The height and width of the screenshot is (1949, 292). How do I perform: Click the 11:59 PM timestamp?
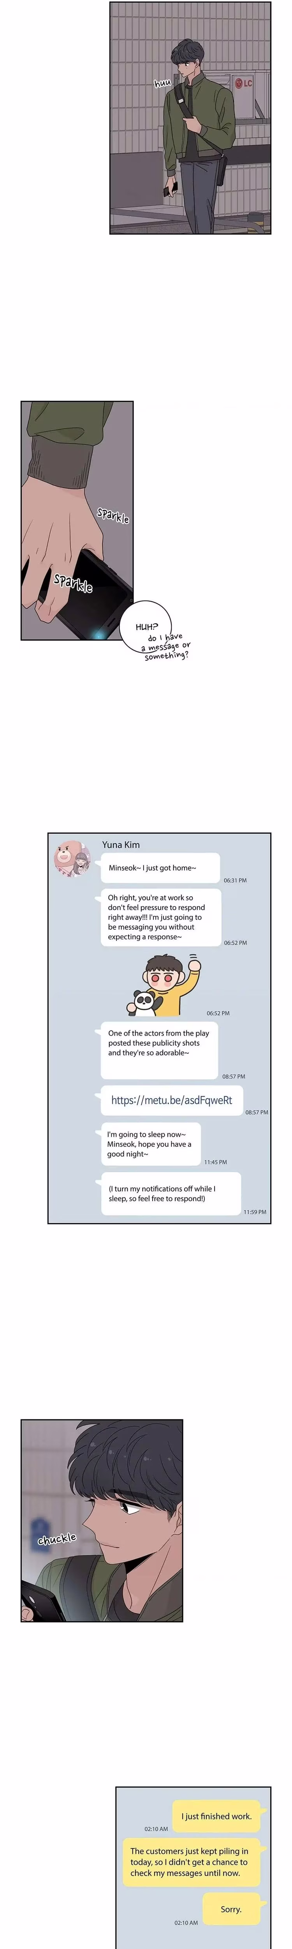pyautogui.click(x=255, y=1212)
